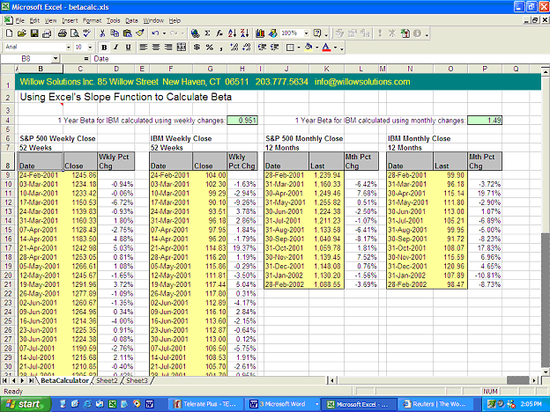
Task: Select column G header
Action: 210,69
